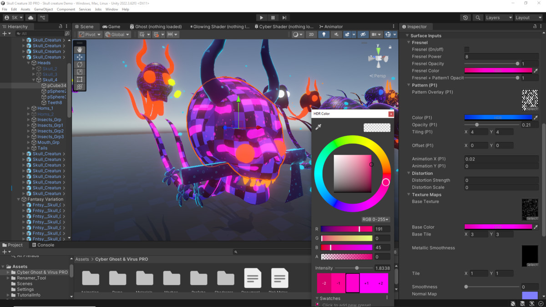Open the Pivot dropdown

click(x=90, y=35)
